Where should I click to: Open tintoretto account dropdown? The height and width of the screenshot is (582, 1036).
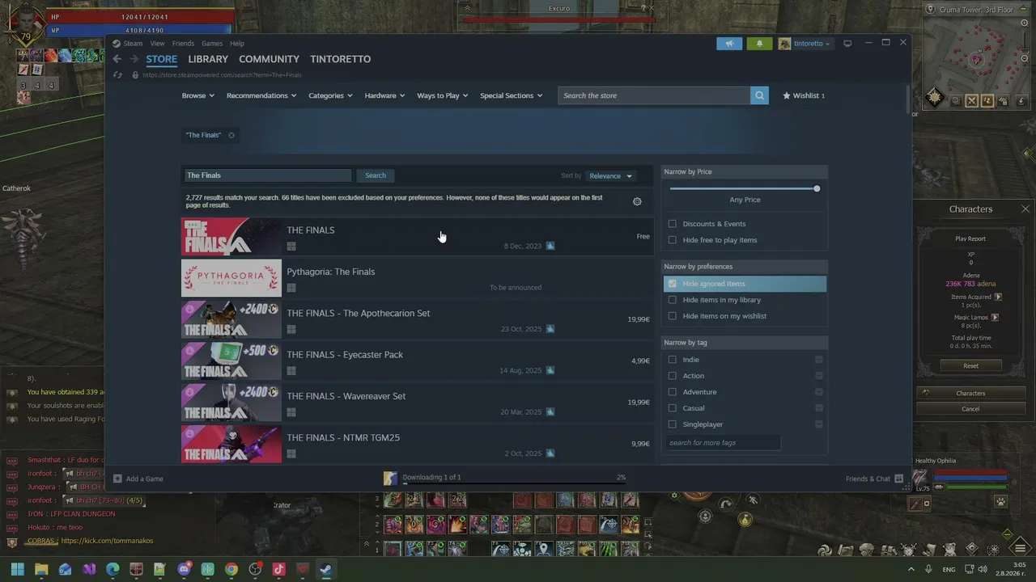(805, 44)
